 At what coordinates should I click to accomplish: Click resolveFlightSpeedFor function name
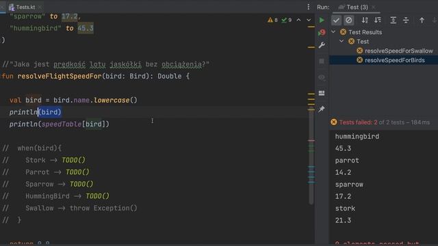[x=60, y=76]
